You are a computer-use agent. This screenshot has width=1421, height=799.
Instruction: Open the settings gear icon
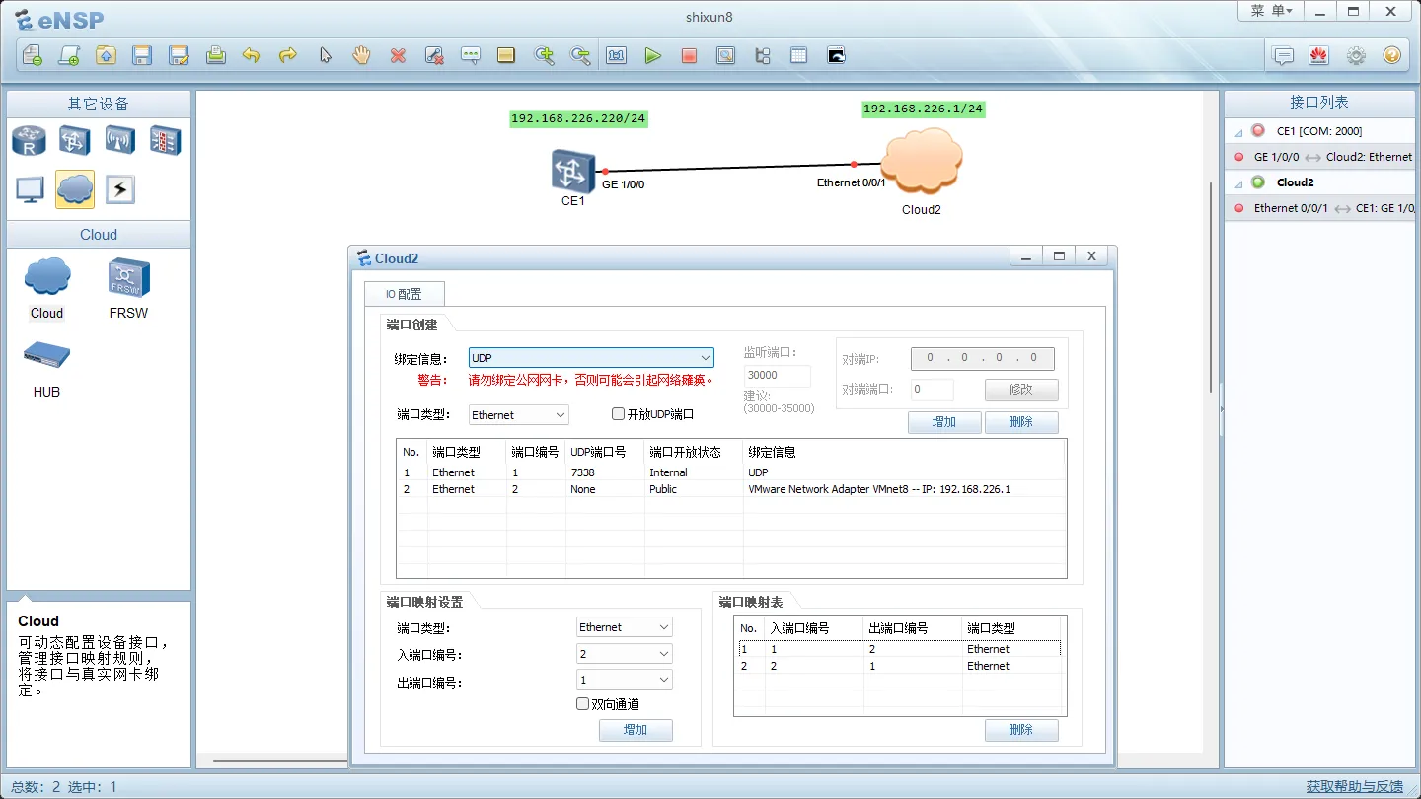click(x=1356, y=55)
